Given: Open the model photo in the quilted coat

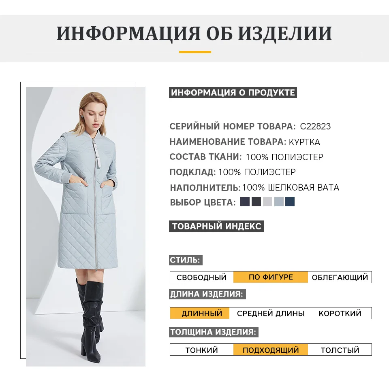Looking at the screenshot, I should [85, 227].
